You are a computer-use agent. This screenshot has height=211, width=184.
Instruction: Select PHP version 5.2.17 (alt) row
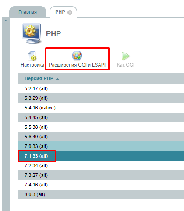(101, 88)
